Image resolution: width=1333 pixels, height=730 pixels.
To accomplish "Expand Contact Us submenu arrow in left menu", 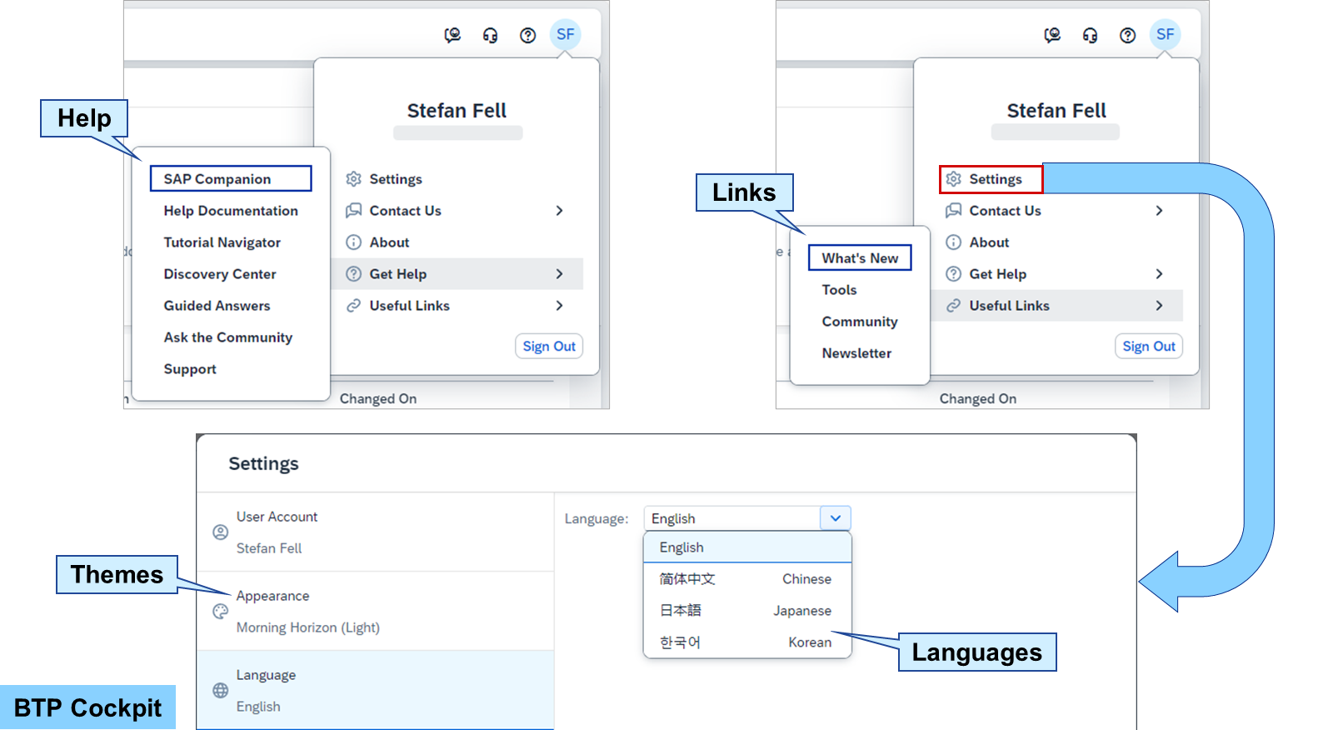I will pyautogui.click(x=560, y=211).
